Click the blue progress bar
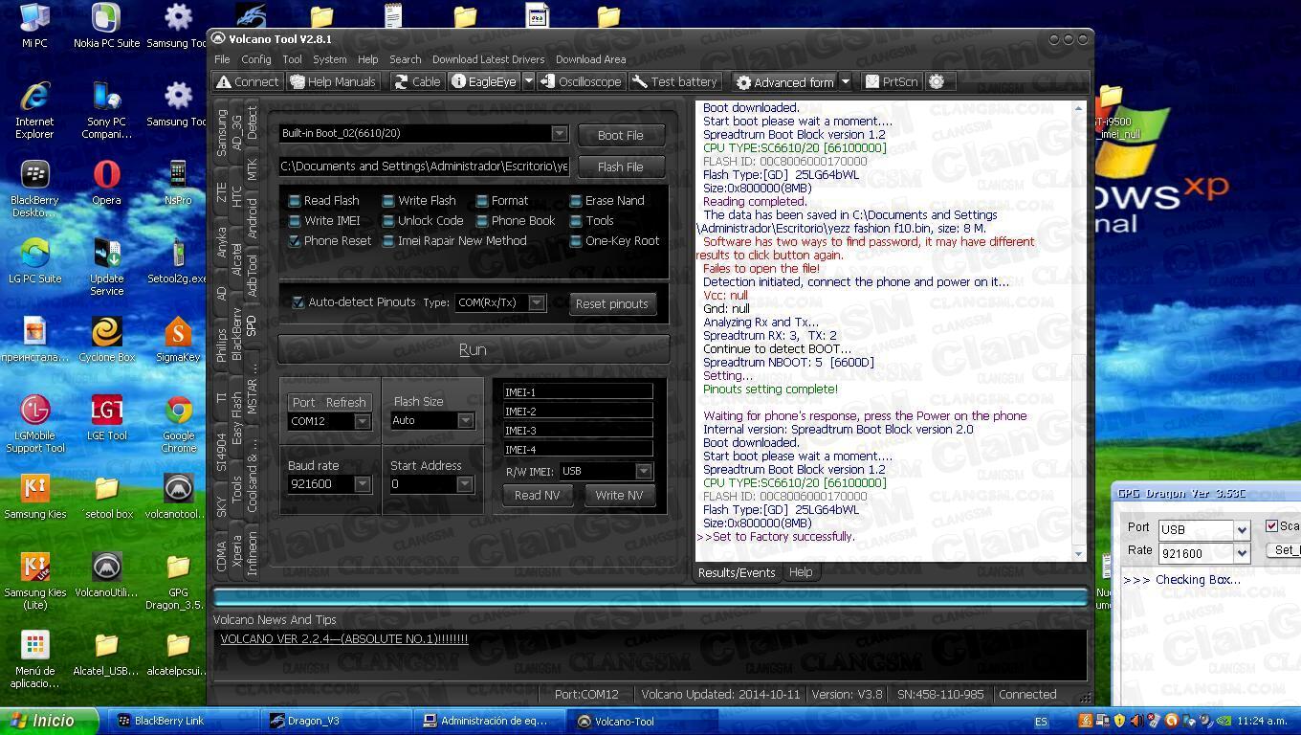The height and width of the screenshot is (735, 1301). coord(650,597)
